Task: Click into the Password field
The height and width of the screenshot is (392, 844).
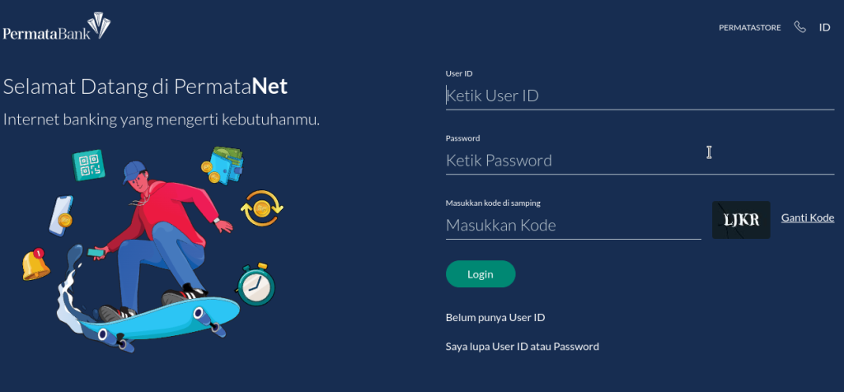Action: (x=640, y=161)
